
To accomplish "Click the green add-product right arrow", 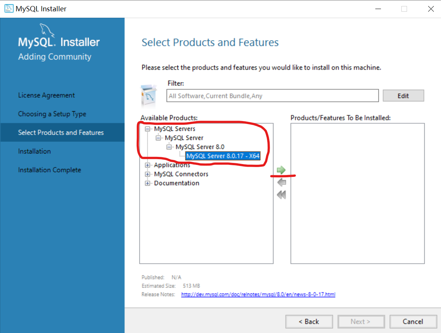I will [x=281, y=170].
